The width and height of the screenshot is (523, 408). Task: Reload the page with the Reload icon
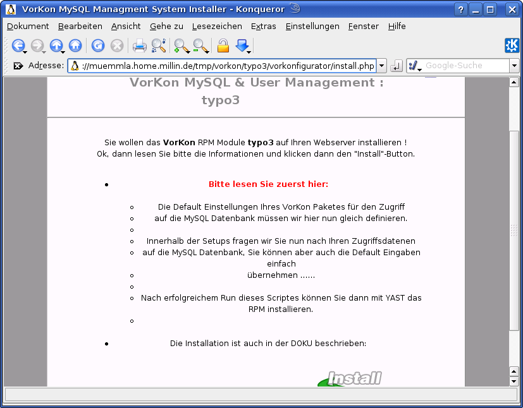[98, 45]
